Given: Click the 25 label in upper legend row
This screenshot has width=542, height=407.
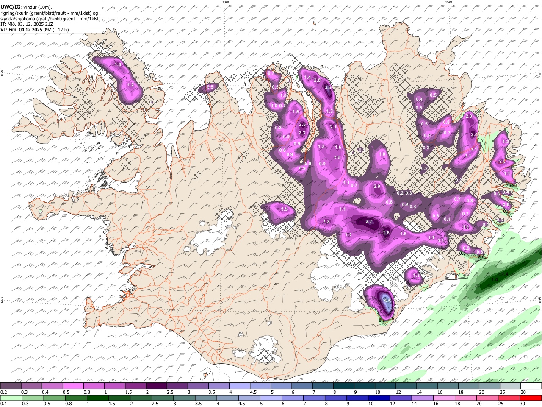Looking at the screenshot, I should [x=503, y=392].
